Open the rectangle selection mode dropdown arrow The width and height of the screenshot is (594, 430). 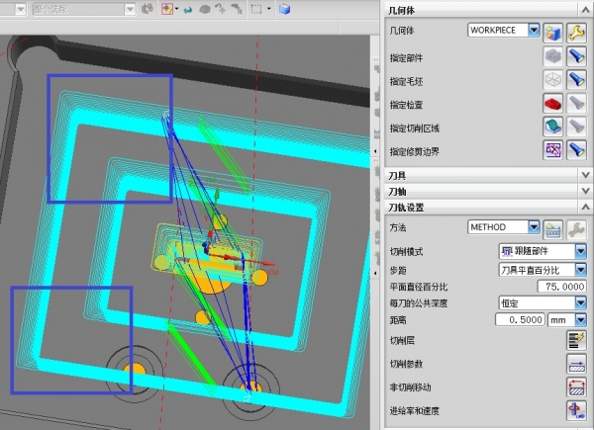(x=269, y=8)
